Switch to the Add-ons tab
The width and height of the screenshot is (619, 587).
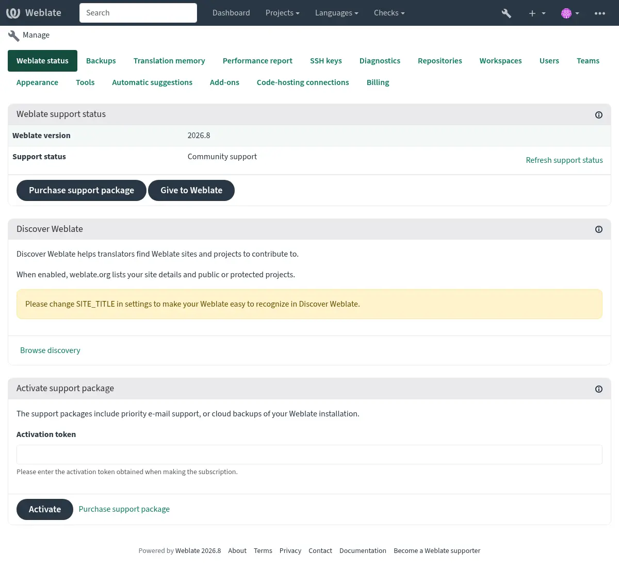(224, 82)
